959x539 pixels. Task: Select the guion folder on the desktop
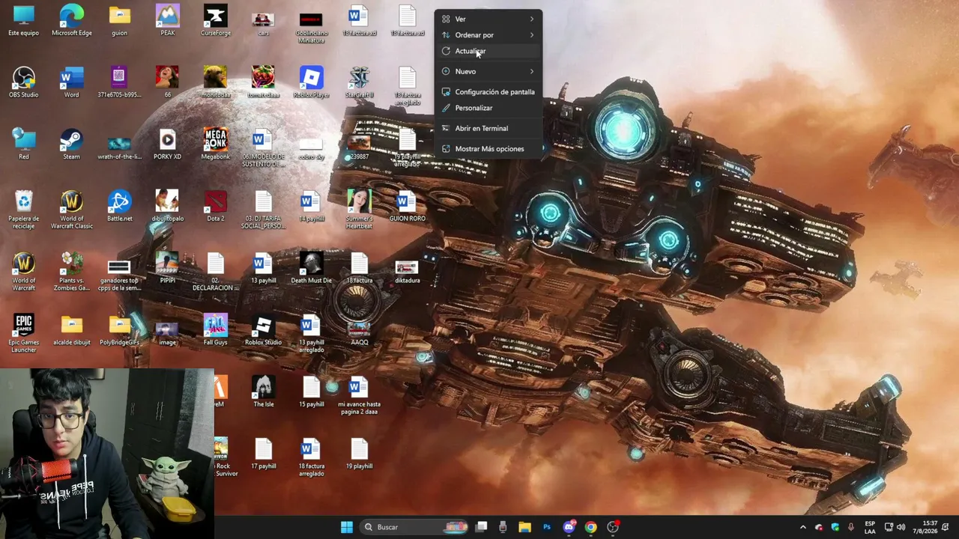coord(119,21)
